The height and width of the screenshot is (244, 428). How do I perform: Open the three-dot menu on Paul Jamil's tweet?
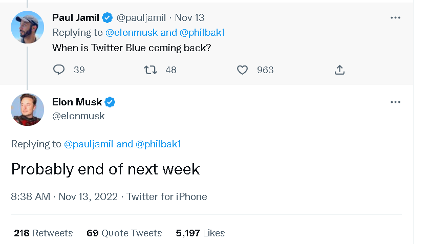(395, 18)
